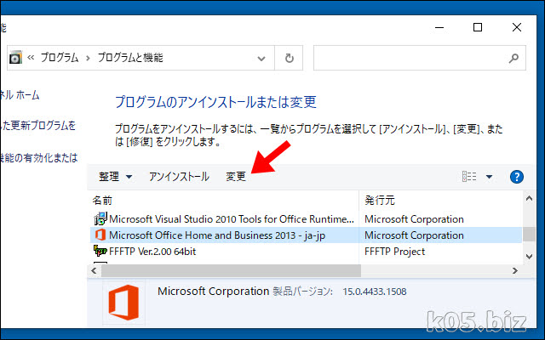Click the Control Panel icon in address bar
This screenshot has height=340, width=545.
click(x=15, y=57)
